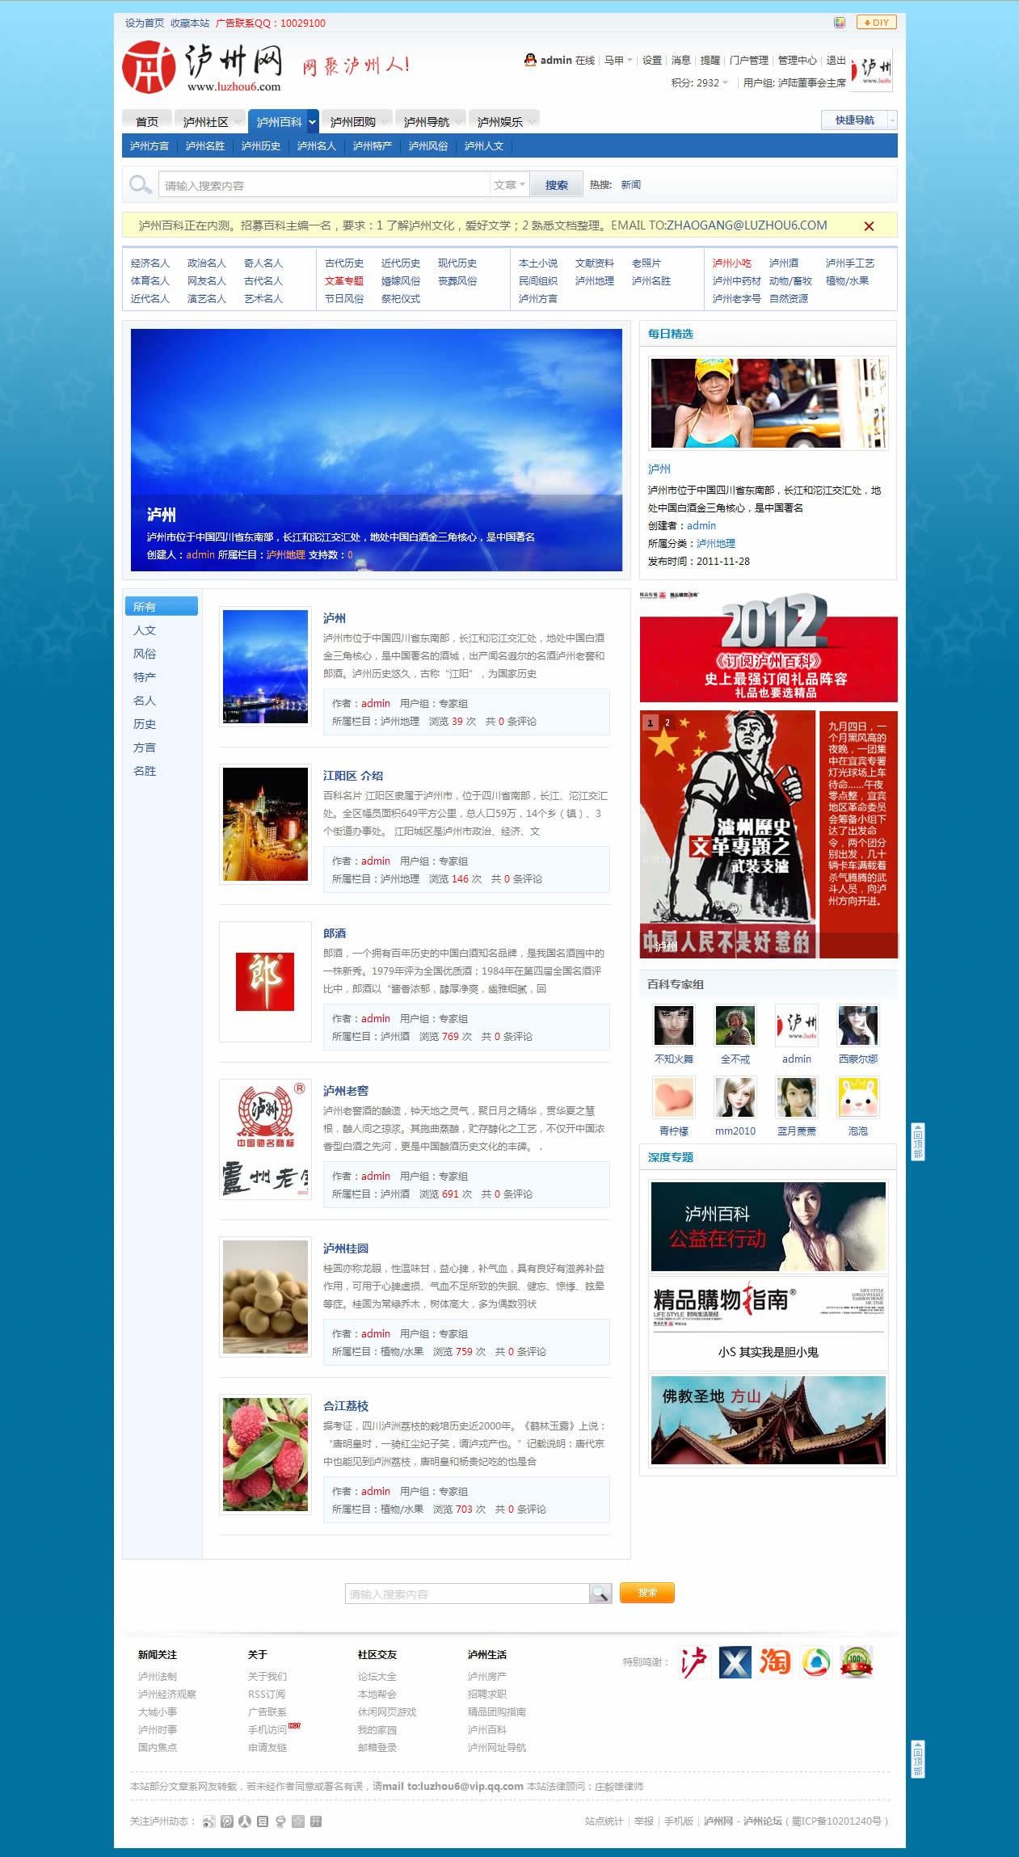Open the 管理中心 link
Image resolution: width=1019 pixels, height=1857 pixels.
point(798,61)
